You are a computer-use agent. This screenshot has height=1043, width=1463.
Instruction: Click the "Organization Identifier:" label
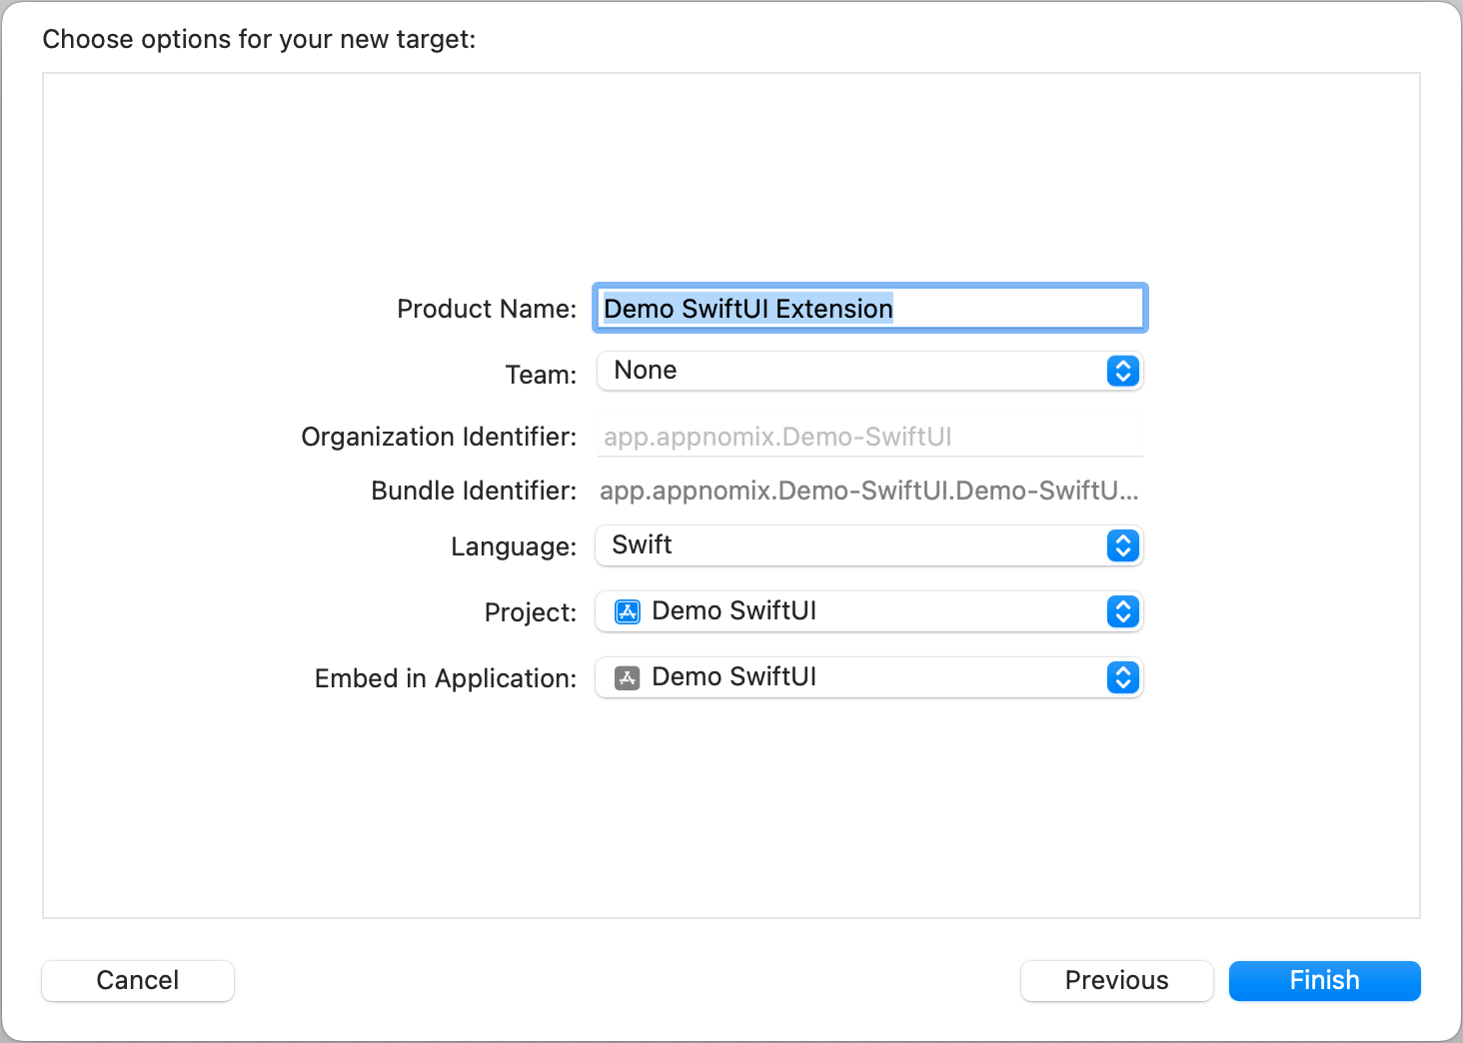click(x=439, y=437)
